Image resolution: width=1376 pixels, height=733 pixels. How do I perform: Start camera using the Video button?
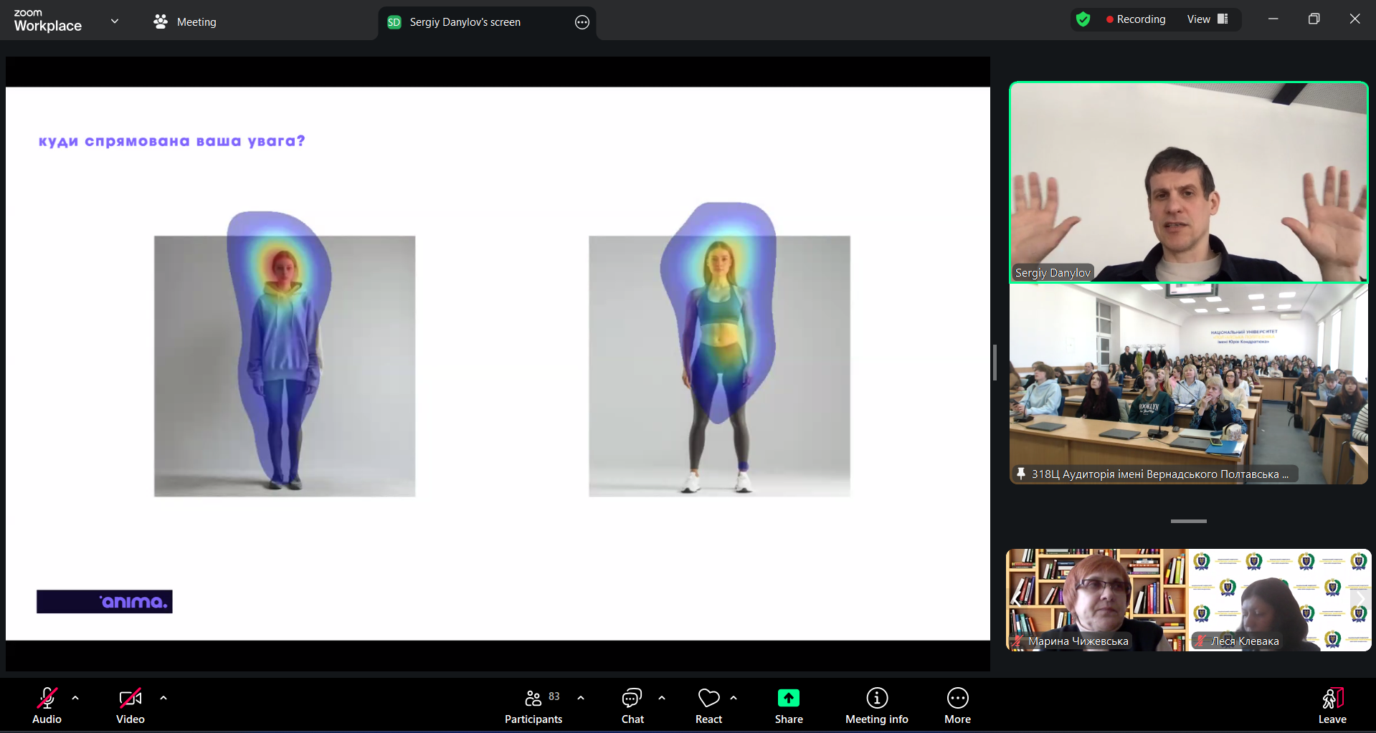click(131, 706)
